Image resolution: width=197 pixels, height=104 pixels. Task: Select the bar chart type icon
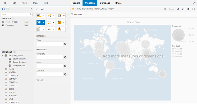[x=39, y=16]
